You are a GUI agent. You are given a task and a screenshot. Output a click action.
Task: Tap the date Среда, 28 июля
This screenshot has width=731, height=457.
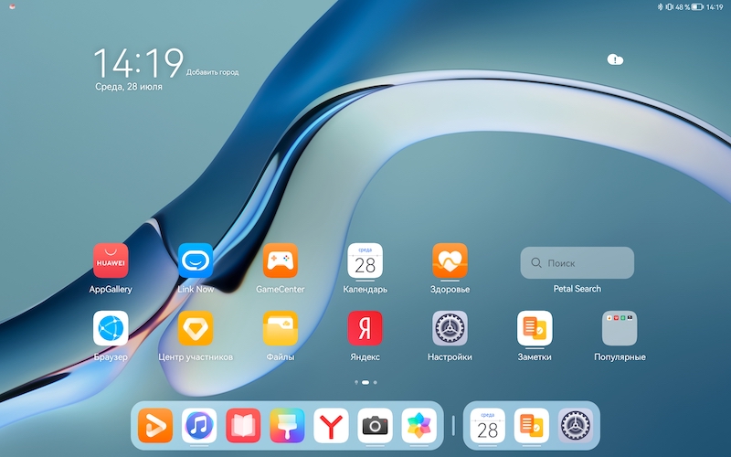(129, 87)
